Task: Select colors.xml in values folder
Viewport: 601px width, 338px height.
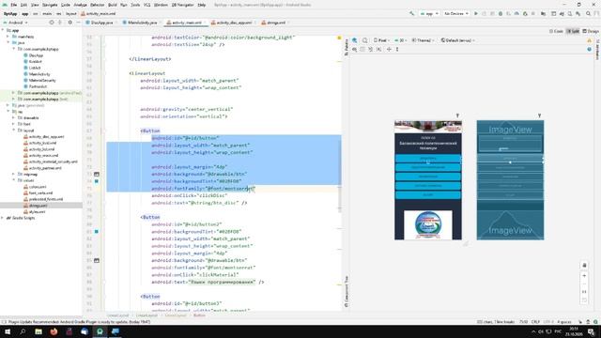Action: tap(38, 187)
